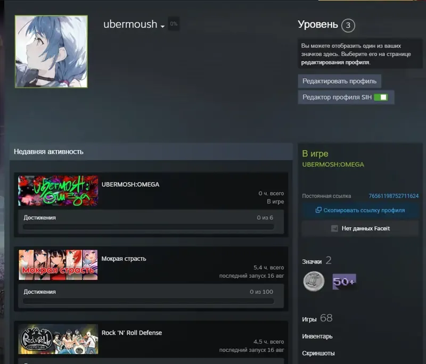Open the UBERMOSH:OMEGA game banner thumbnail

point(58,191)
